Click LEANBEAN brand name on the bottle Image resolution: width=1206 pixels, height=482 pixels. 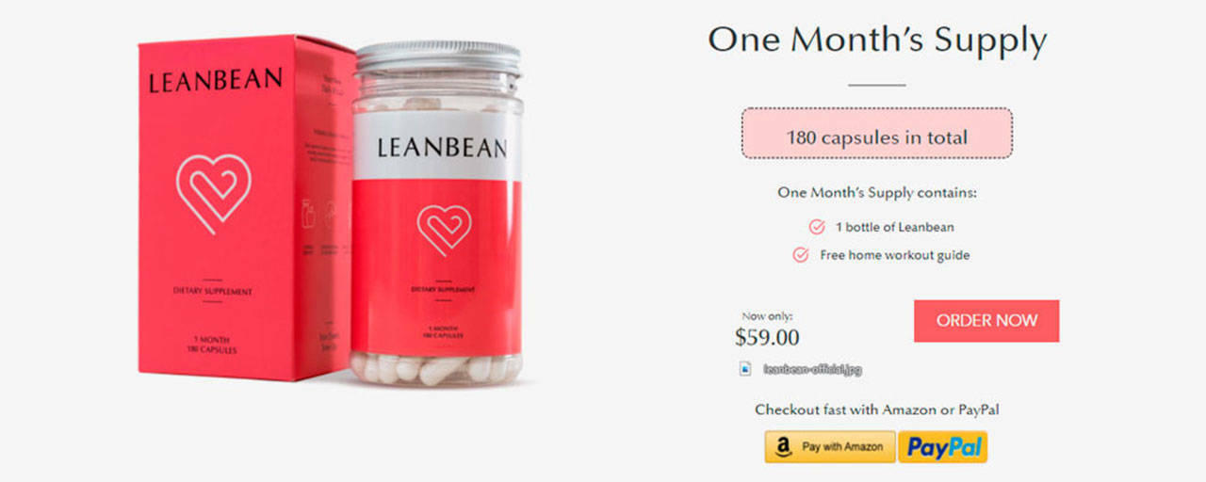(442, 147)
